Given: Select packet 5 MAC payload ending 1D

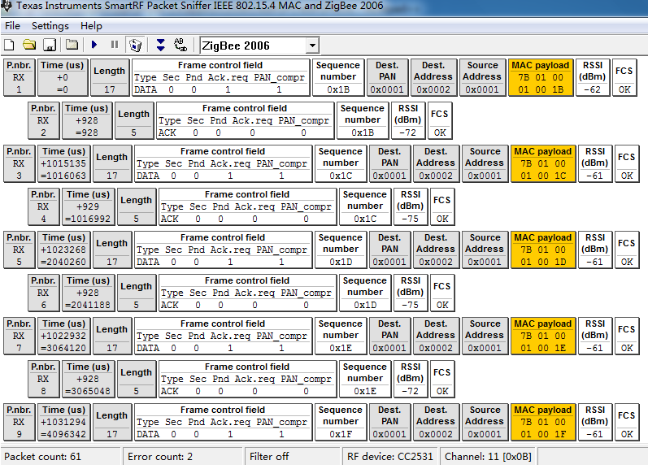Looking at the screenshot, I should 543,250.
